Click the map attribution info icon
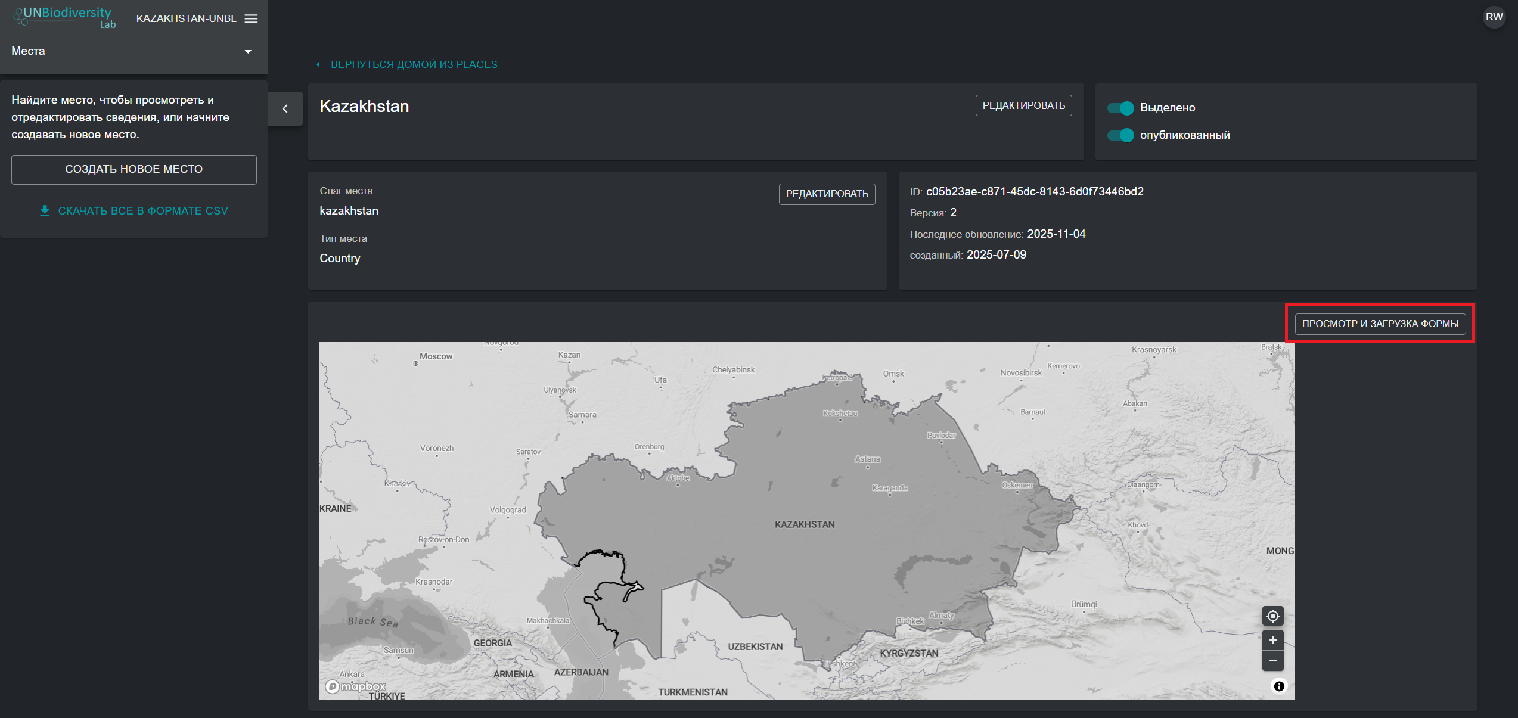Screen dimensions: 1518x718 1279,686
